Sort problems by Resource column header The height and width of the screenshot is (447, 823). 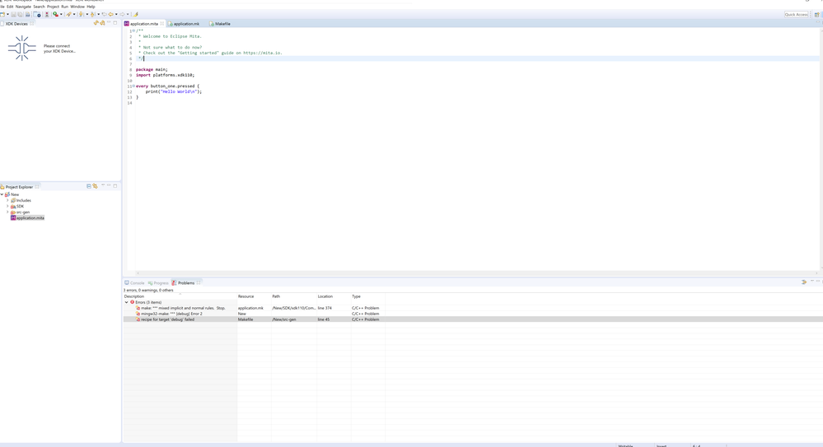[x=254, y=296]
